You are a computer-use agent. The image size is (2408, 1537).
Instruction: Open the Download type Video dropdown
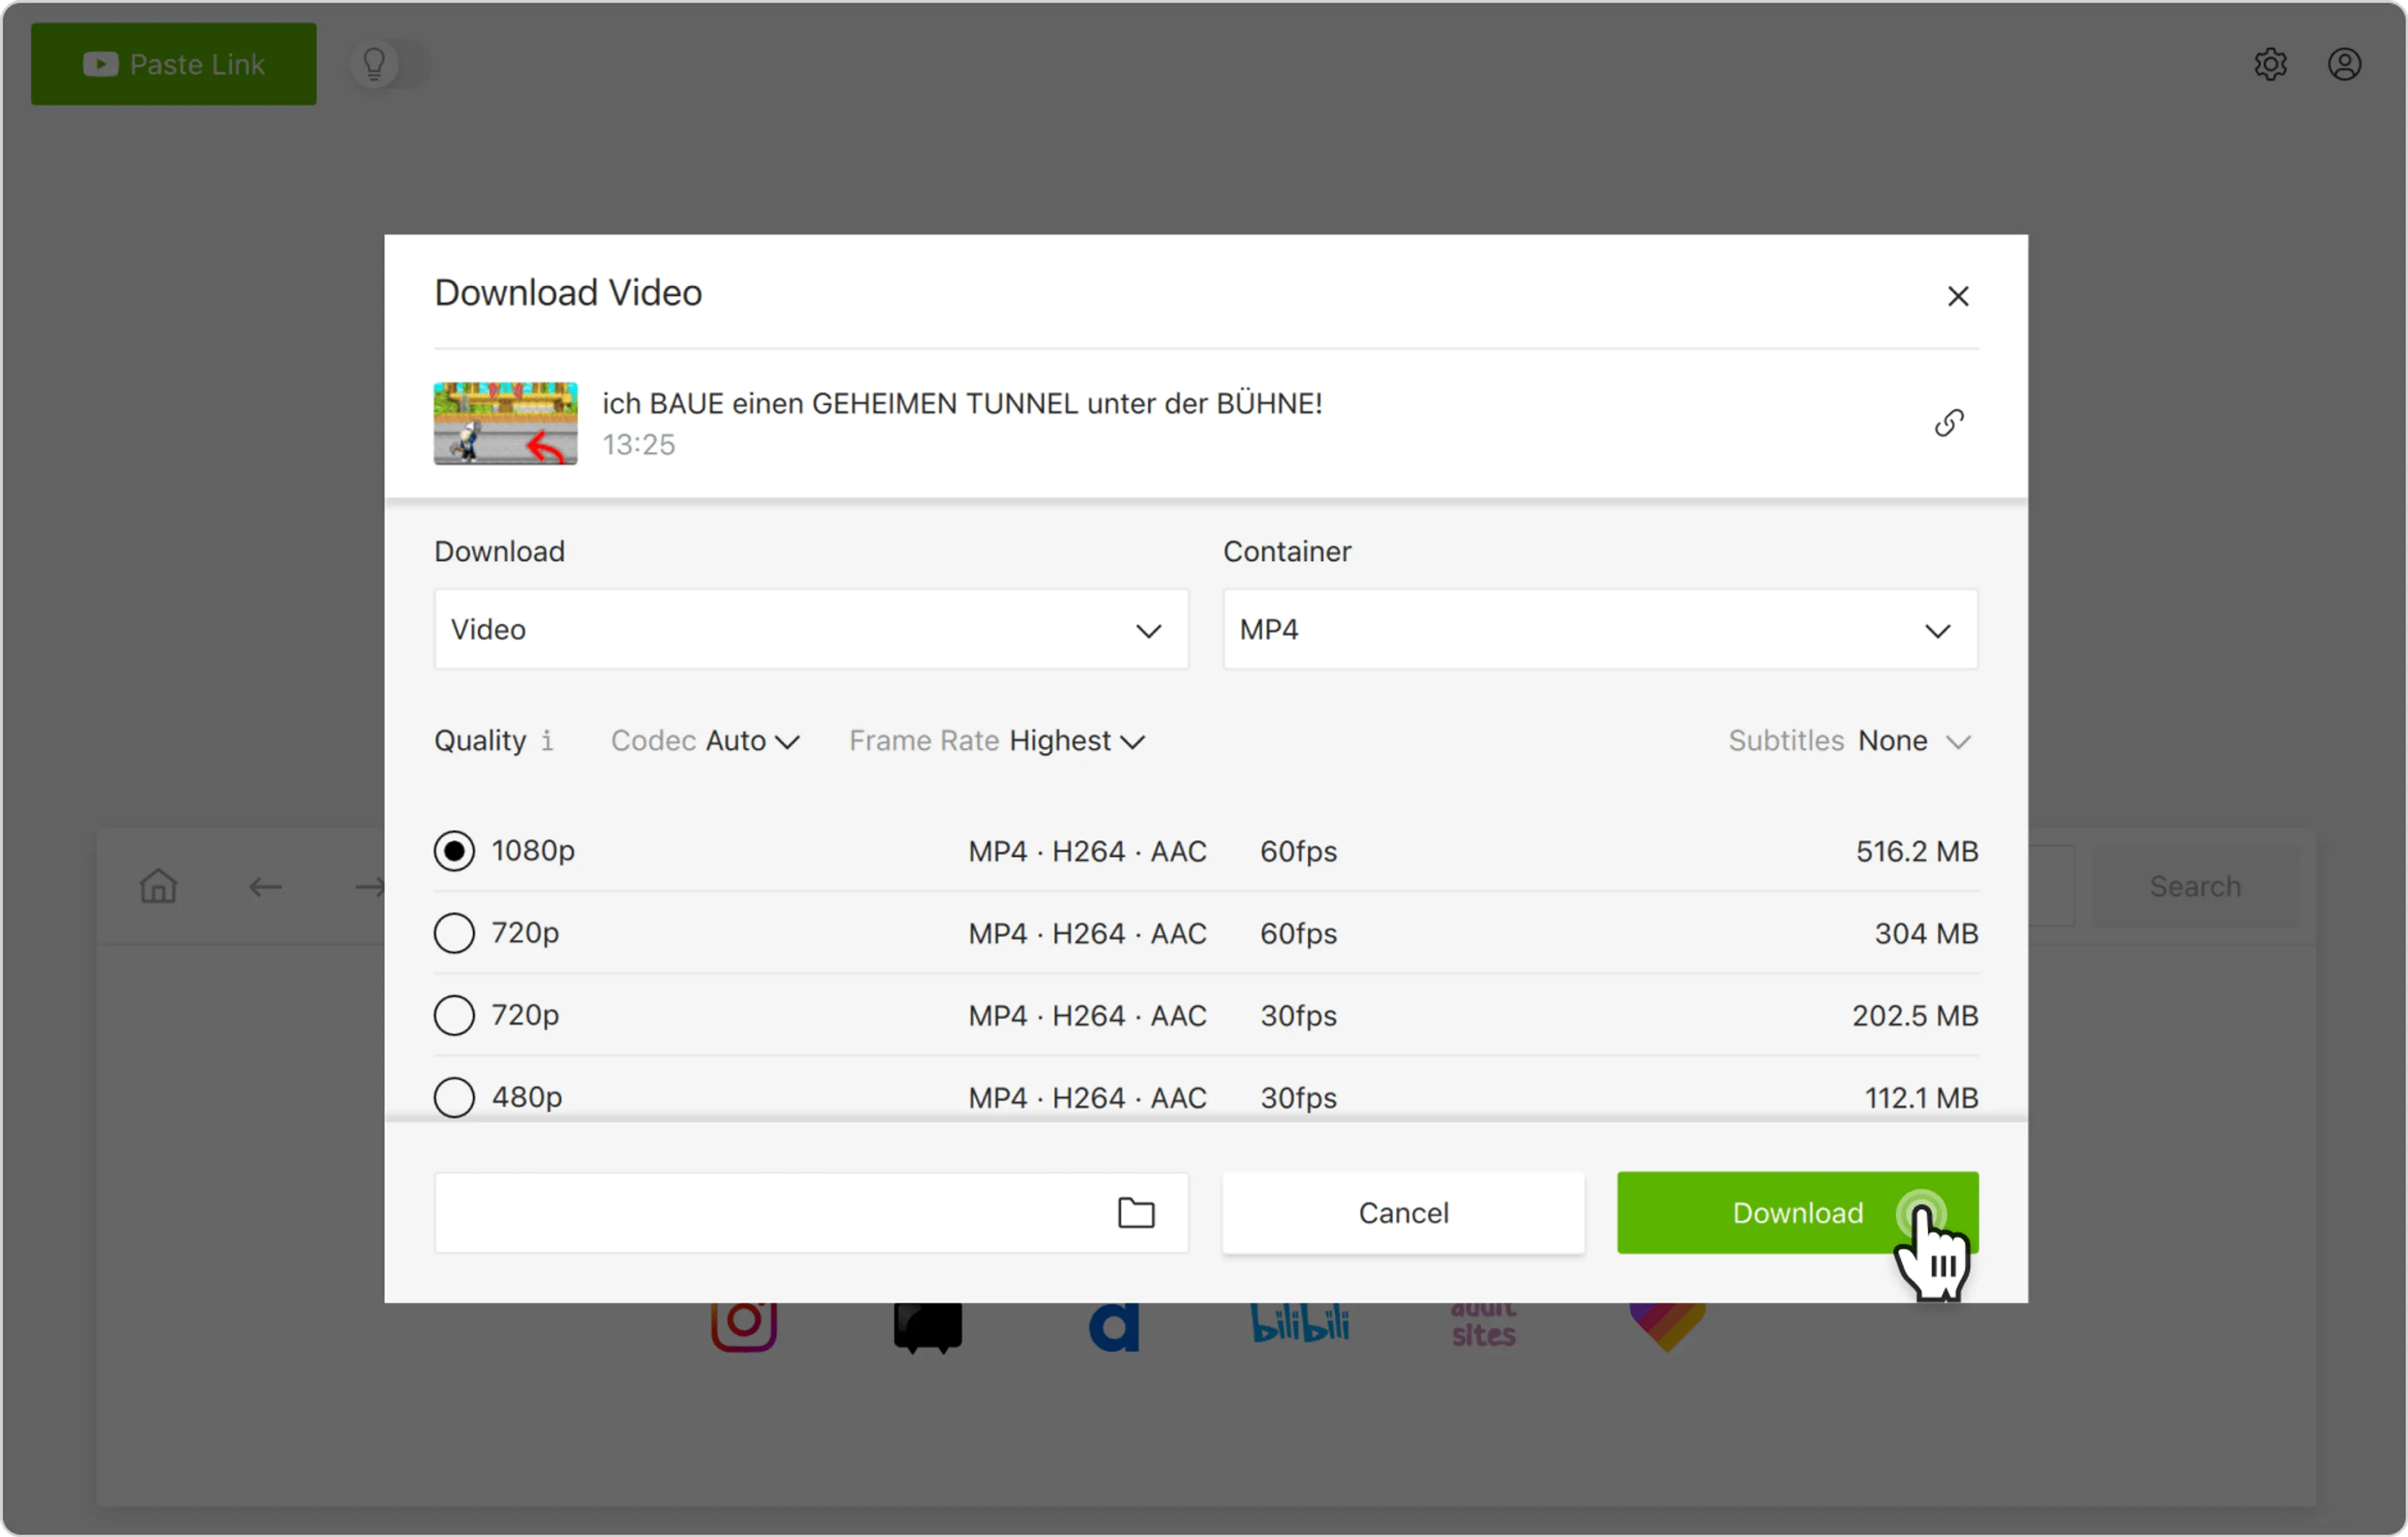click(810, 630)
